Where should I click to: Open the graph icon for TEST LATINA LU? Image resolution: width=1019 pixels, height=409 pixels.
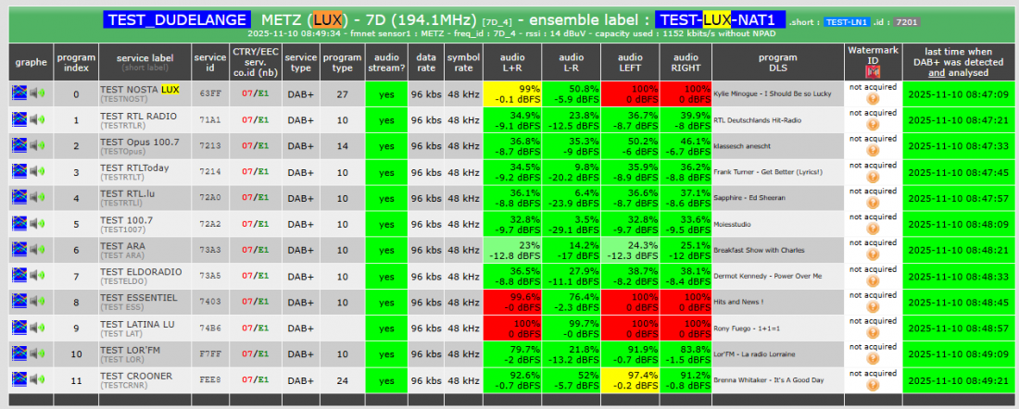click(x=19, y=328)
